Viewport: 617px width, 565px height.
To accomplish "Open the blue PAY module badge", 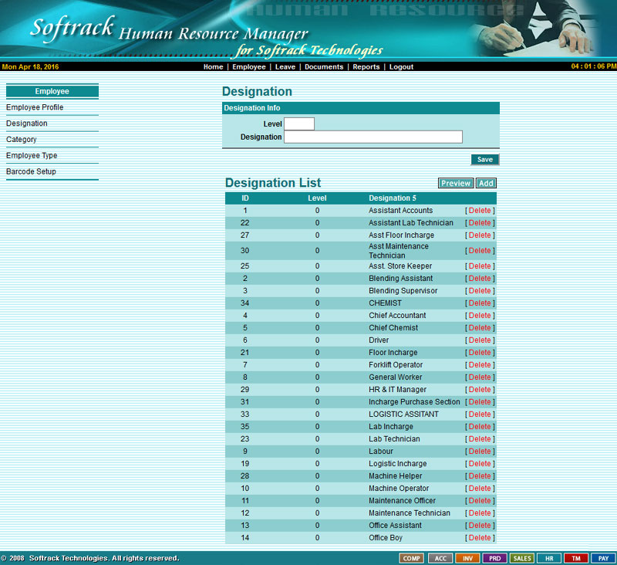I will point(603,558).
